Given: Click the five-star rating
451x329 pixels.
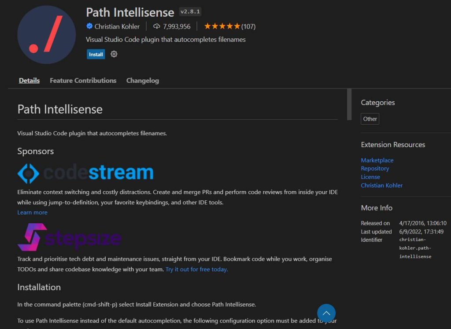Looking at the screenshot, I should tap(222, 26).
